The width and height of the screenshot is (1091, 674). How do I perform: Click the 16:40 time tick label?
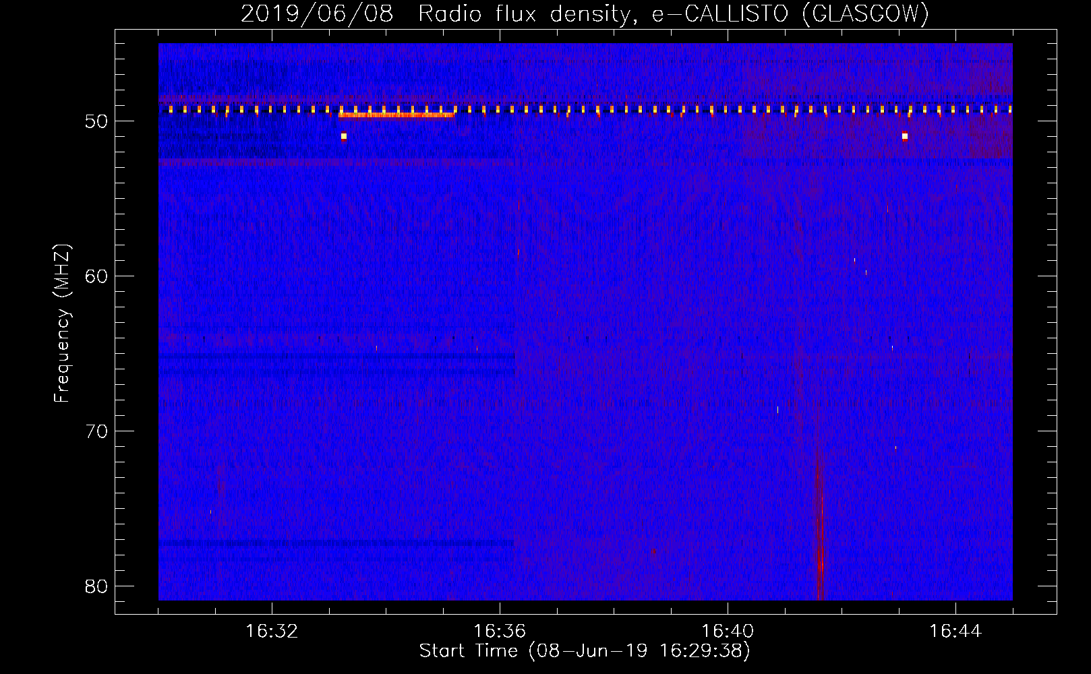tap(728, 631)
